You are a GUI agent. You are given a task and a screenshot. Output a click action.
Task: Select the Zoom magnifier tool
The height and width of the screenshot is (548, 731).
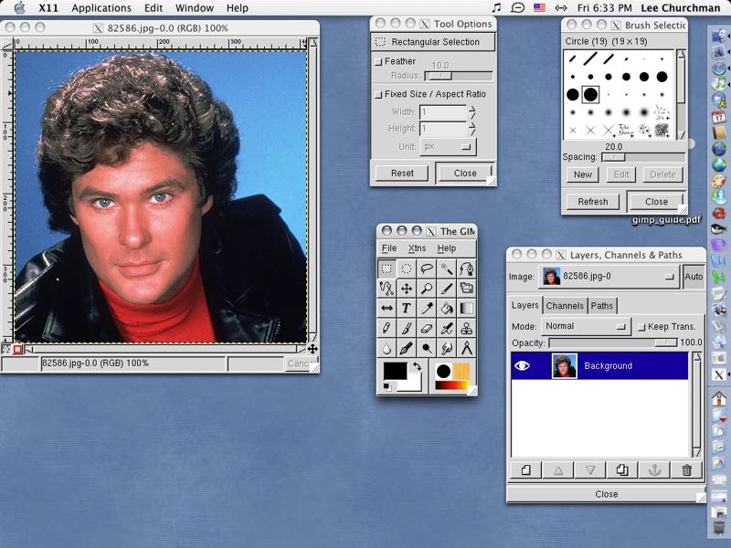427,289
